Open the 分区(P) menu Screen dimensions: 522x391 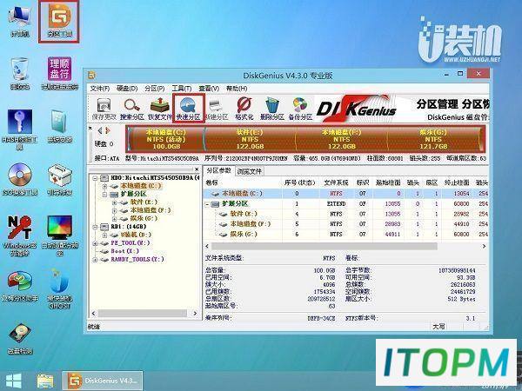[155, 89]
